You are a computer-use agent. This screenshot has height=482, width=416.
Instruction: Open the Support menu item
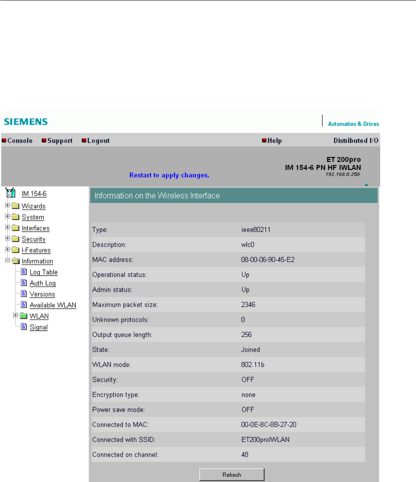60,141
